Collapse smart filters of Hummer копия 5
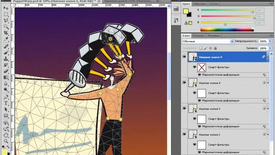The height and width of the screenshot is (155, 275). [268, 57]
